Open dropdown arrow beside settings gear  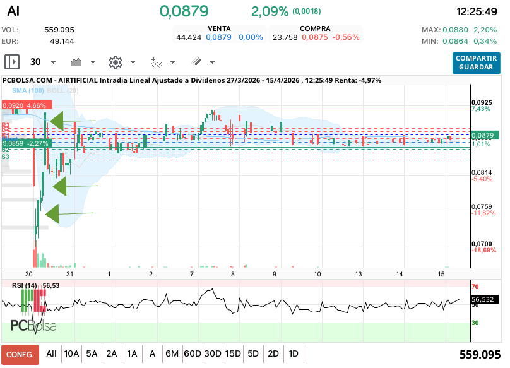coord(133,62)
